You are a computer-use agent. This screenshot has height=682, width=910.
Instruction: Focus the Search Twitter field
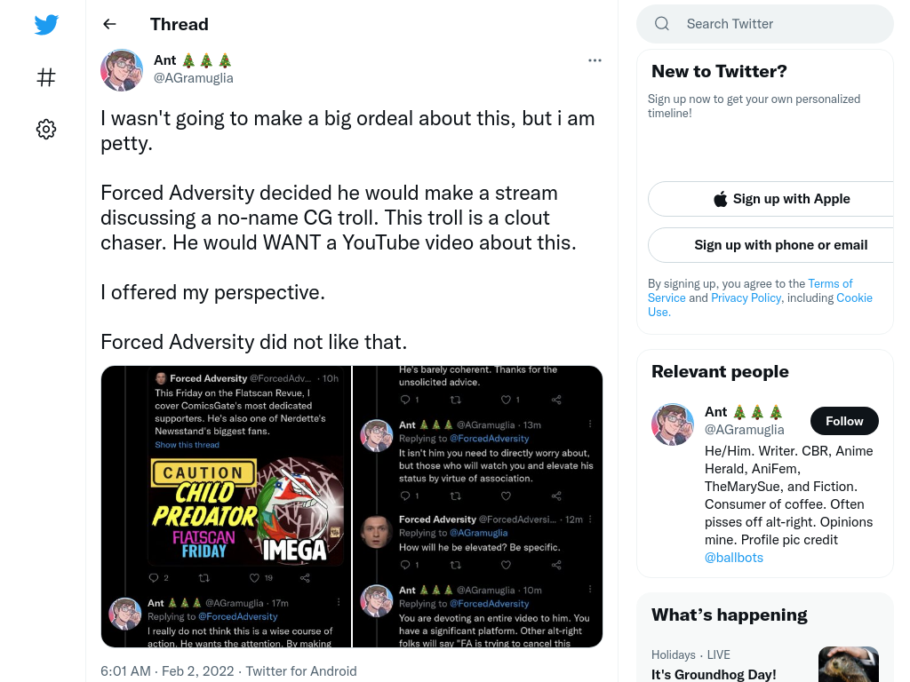pos(765,24)
